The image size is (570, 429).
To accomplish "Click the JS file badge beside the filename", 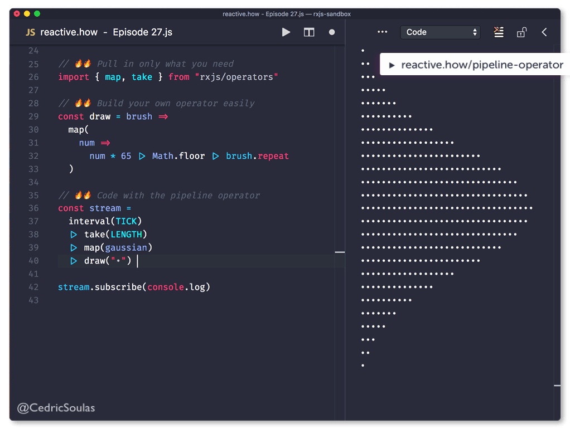I will tap(30, 32).
